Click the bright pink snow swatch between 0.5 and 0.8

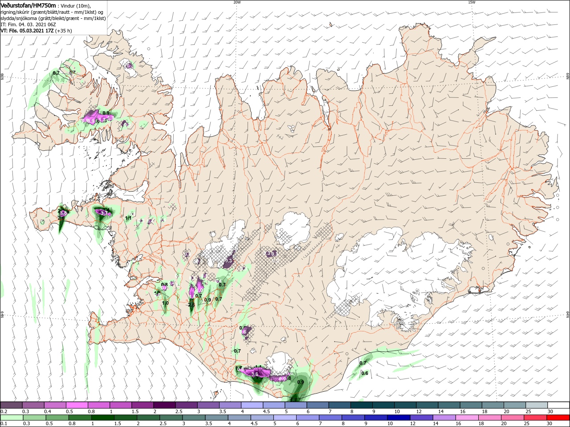tap(77, 405)
